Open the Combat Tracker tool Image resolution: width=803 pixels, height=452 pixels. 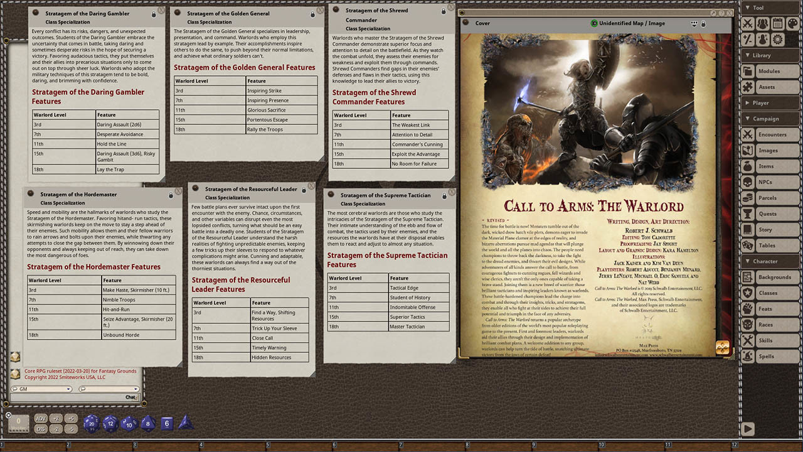click(748, 23)
